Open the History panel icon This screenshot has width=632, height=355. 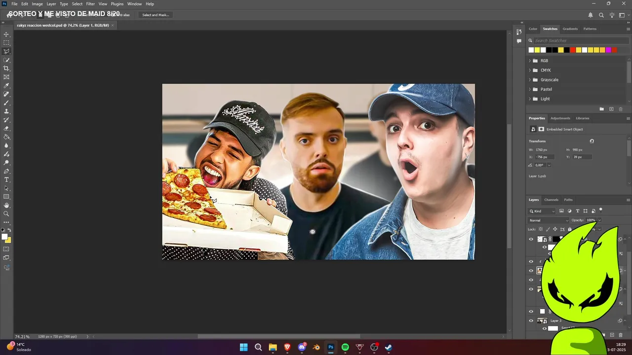(519, 32)
